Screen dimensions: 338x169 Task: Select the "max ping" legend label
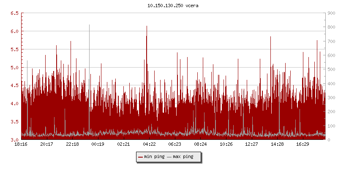click(x=183, y=157)
